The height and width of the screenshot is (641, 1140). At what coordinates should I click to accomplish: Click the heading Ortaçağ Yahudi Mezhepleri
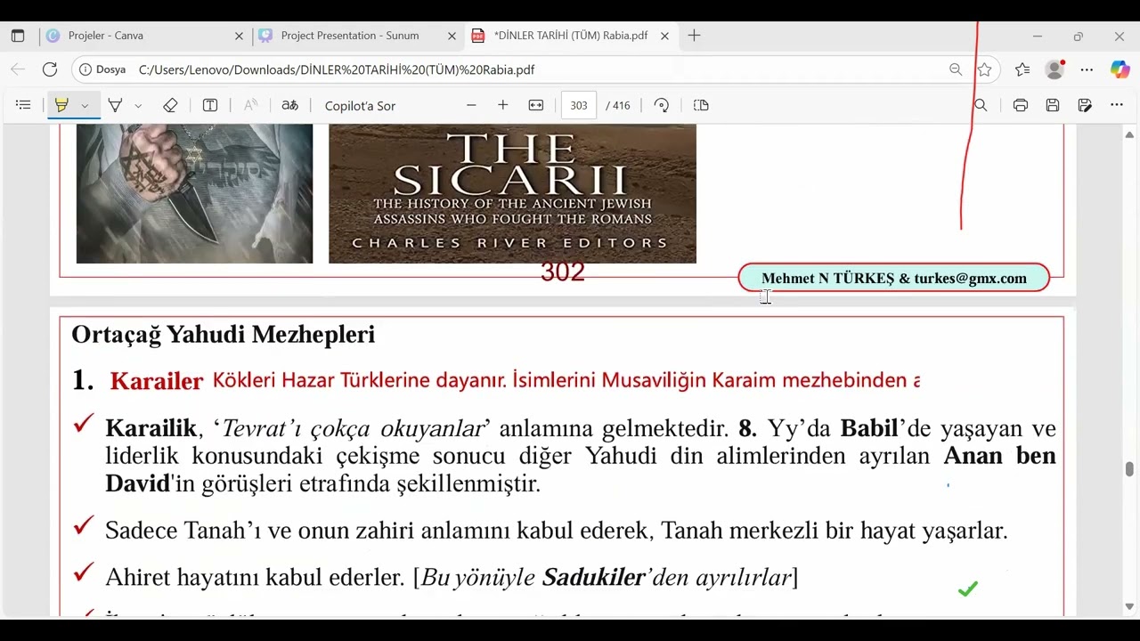click(224, 334)
